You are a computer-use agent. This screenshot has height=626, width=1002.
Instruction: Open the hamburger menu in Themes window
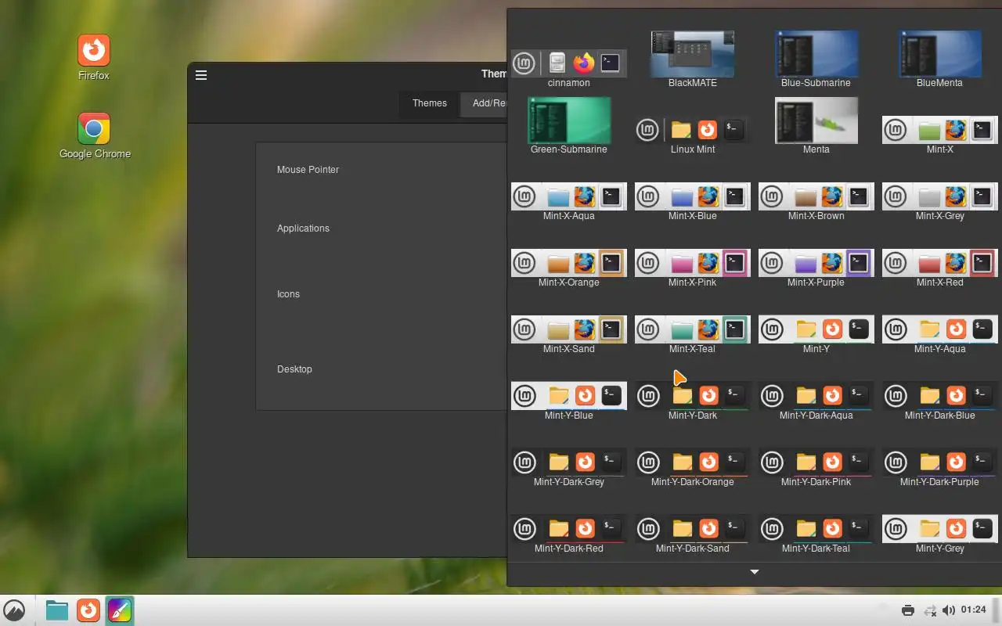coord(201,75)
